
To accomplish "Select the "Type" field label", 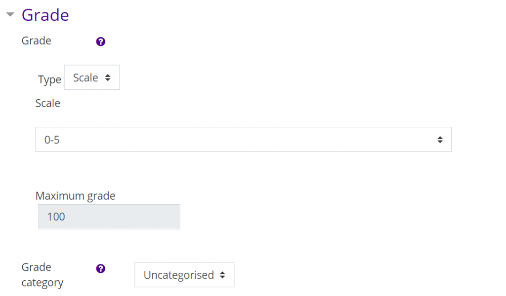I will click(x=49, y=80).
